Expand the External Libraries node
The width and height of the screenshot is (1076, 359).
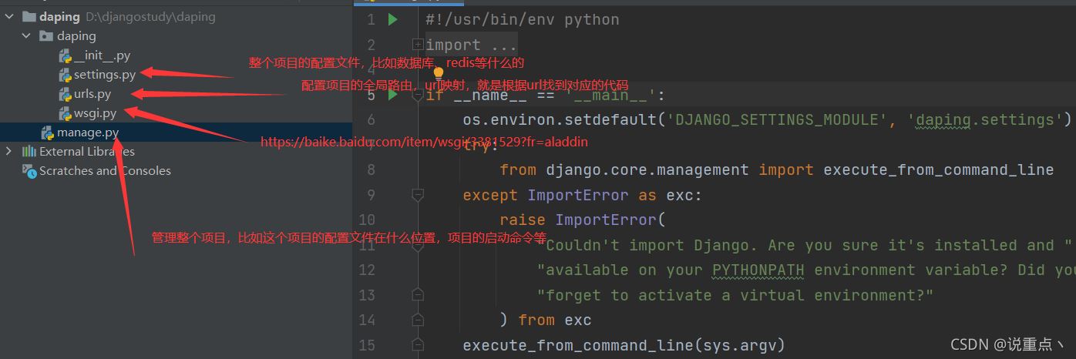9,152
